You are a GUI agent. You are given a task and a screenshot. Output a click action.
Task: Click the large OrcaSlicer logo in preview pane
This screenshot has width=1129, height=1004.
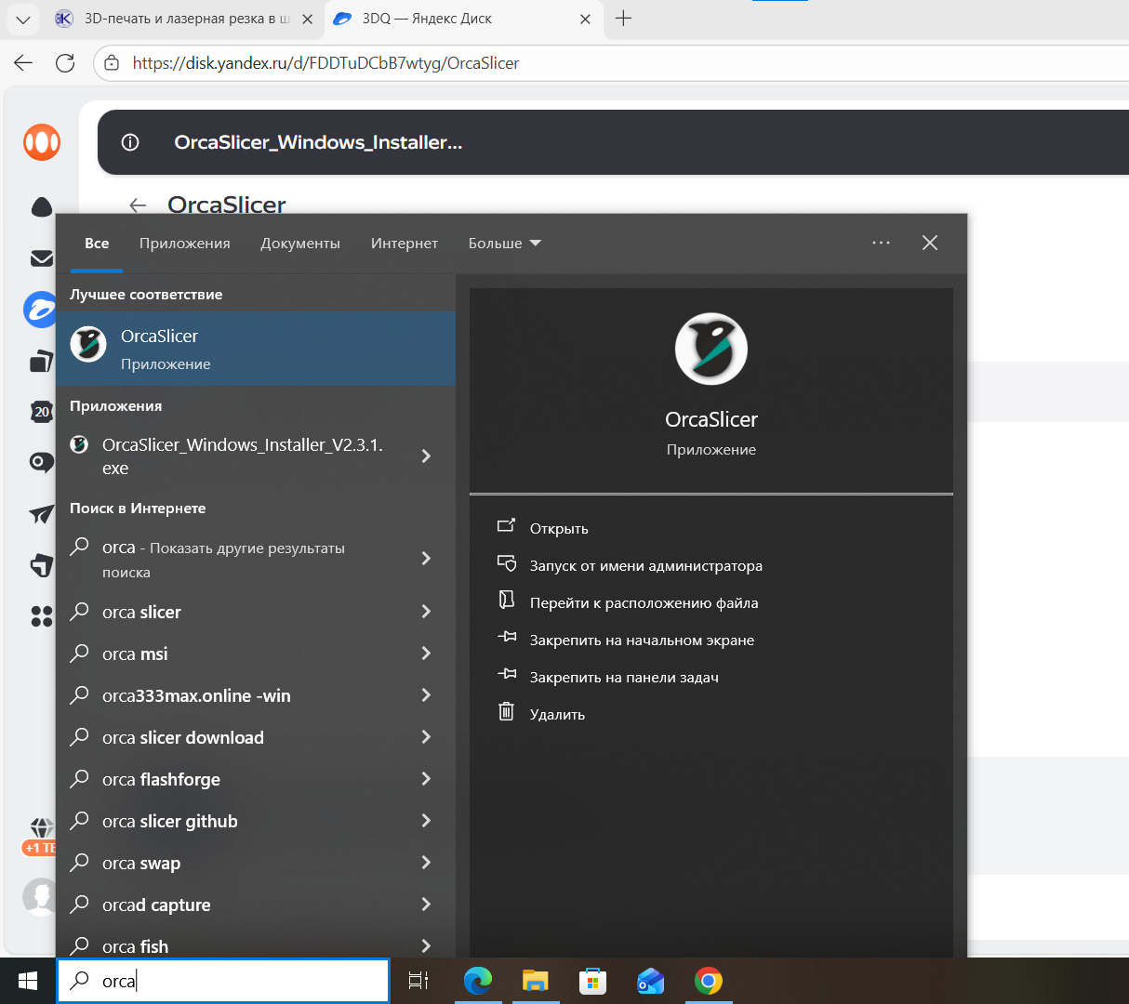(x=711, y=350)
